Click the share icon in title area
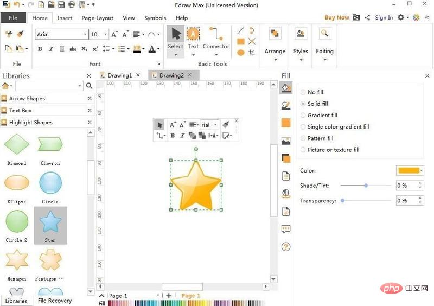Image resolution: width=434 pixels, height=306 pixels. [x=367, y=18]
